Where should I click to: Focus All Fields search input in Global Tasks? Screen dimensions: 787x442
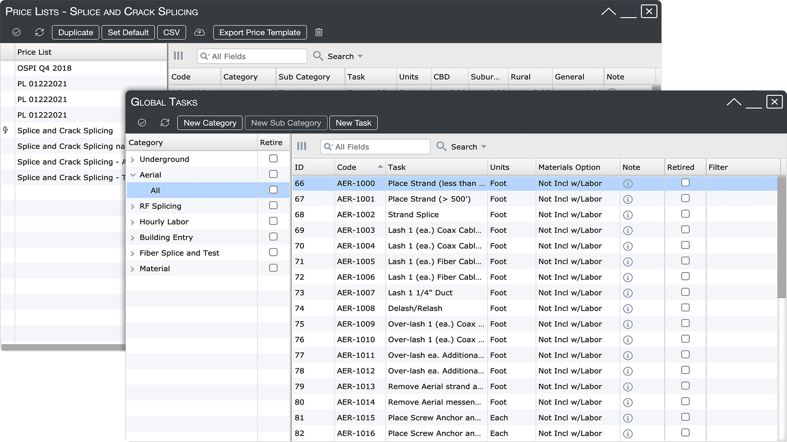coord(375,147)
